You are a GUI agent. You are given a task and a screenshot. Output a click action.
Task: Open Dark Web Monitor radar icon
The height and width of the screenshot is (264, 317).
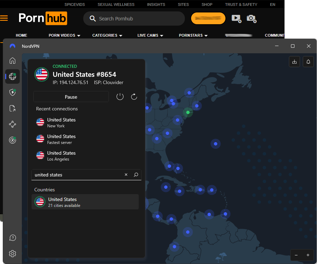click(x=12, y=140)
